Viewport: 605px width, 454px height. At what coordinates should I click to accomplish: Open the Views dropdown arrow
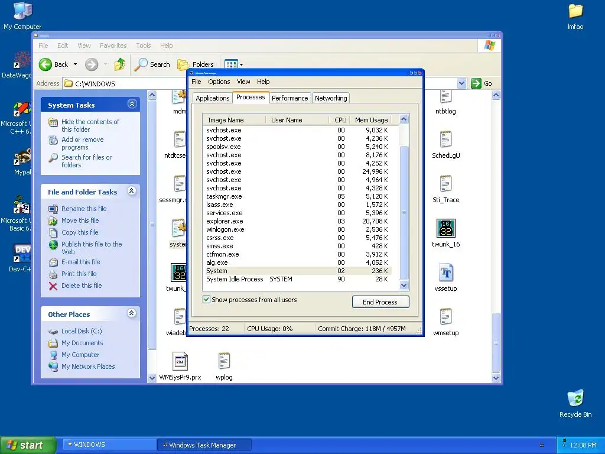[x=242, y=64]
